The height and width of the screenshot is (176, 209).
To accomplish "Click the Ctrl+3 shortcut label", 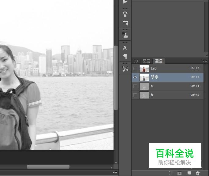I will tap(195, 77).
